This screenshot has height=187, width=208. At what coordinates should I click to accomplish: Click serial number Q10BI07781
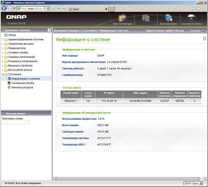coord(104,75)
